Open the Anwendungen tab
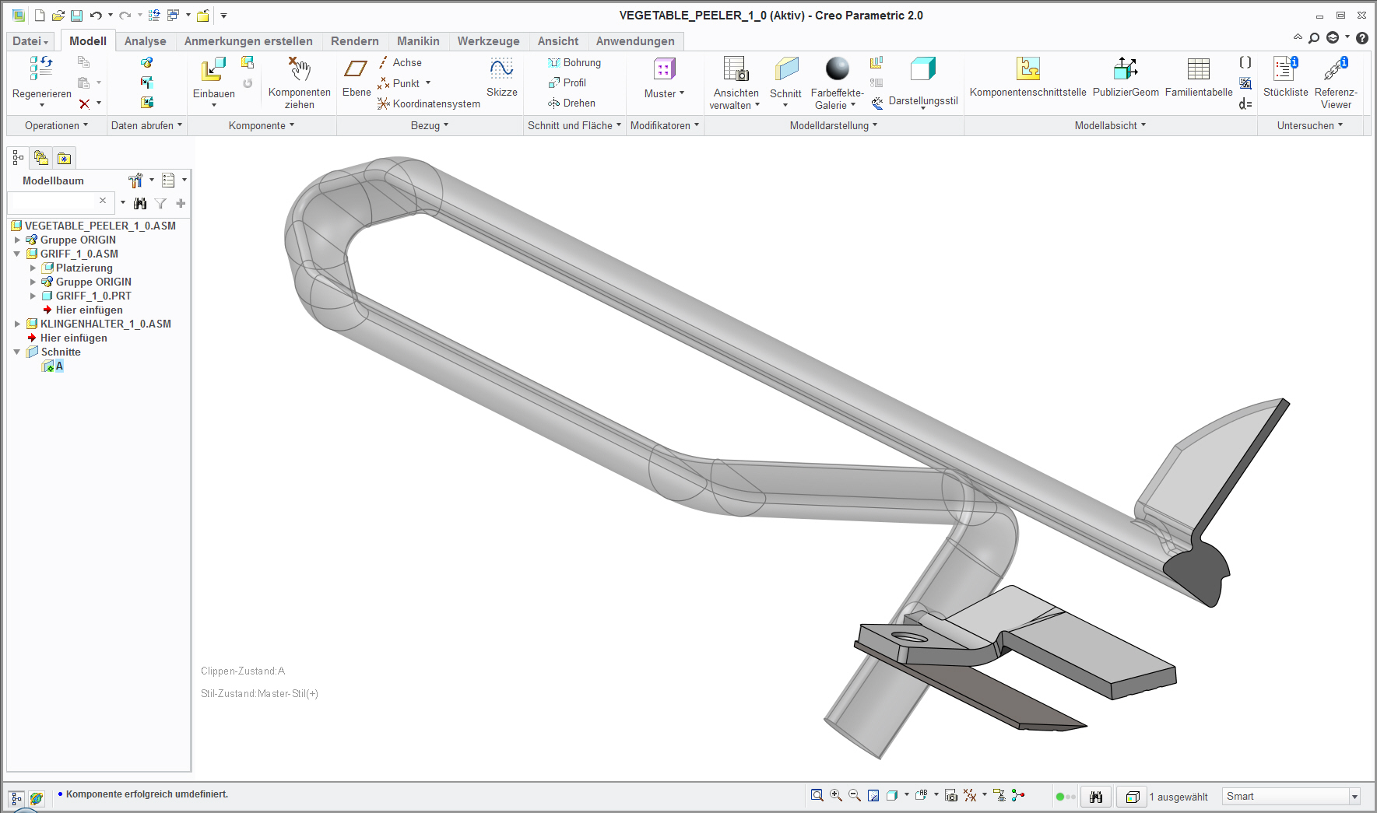 (635, 41)
